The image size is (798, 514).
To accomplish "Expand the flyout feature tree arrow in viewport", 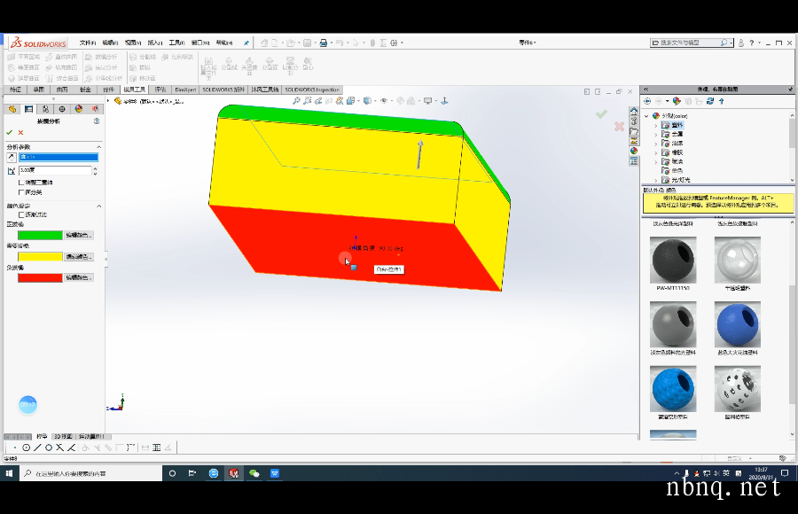I will (108, 101).
